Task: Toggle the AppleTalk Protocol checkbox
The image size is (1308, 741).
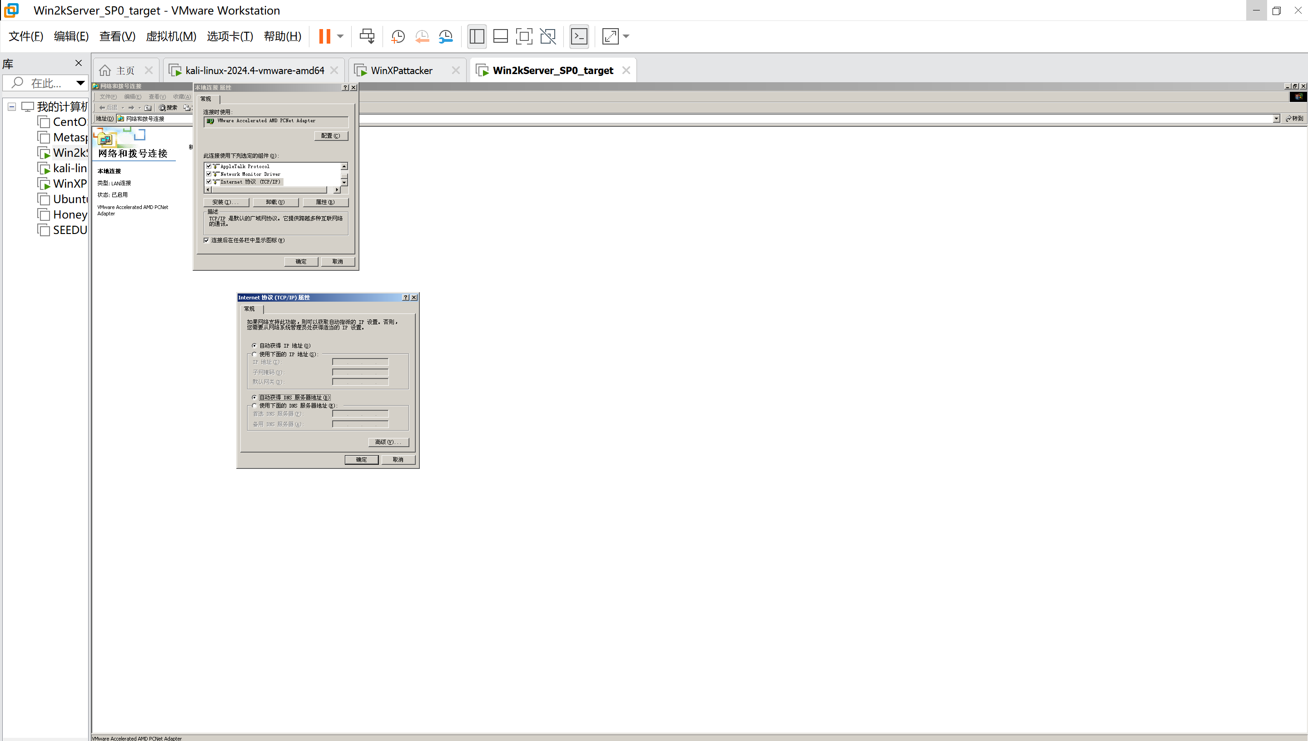Action: 209,166
